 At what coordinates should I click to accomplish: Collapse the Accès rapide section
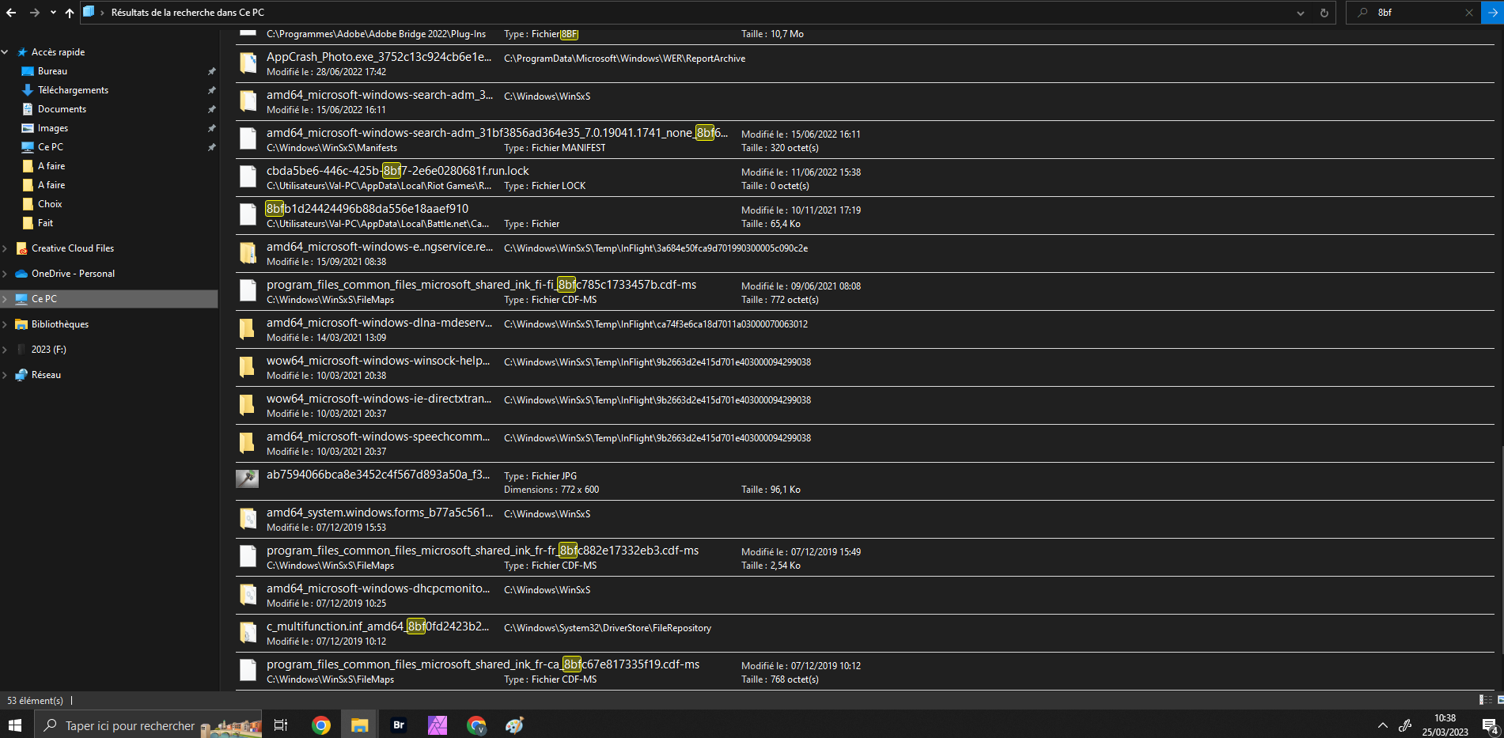[x=6, y=52]
